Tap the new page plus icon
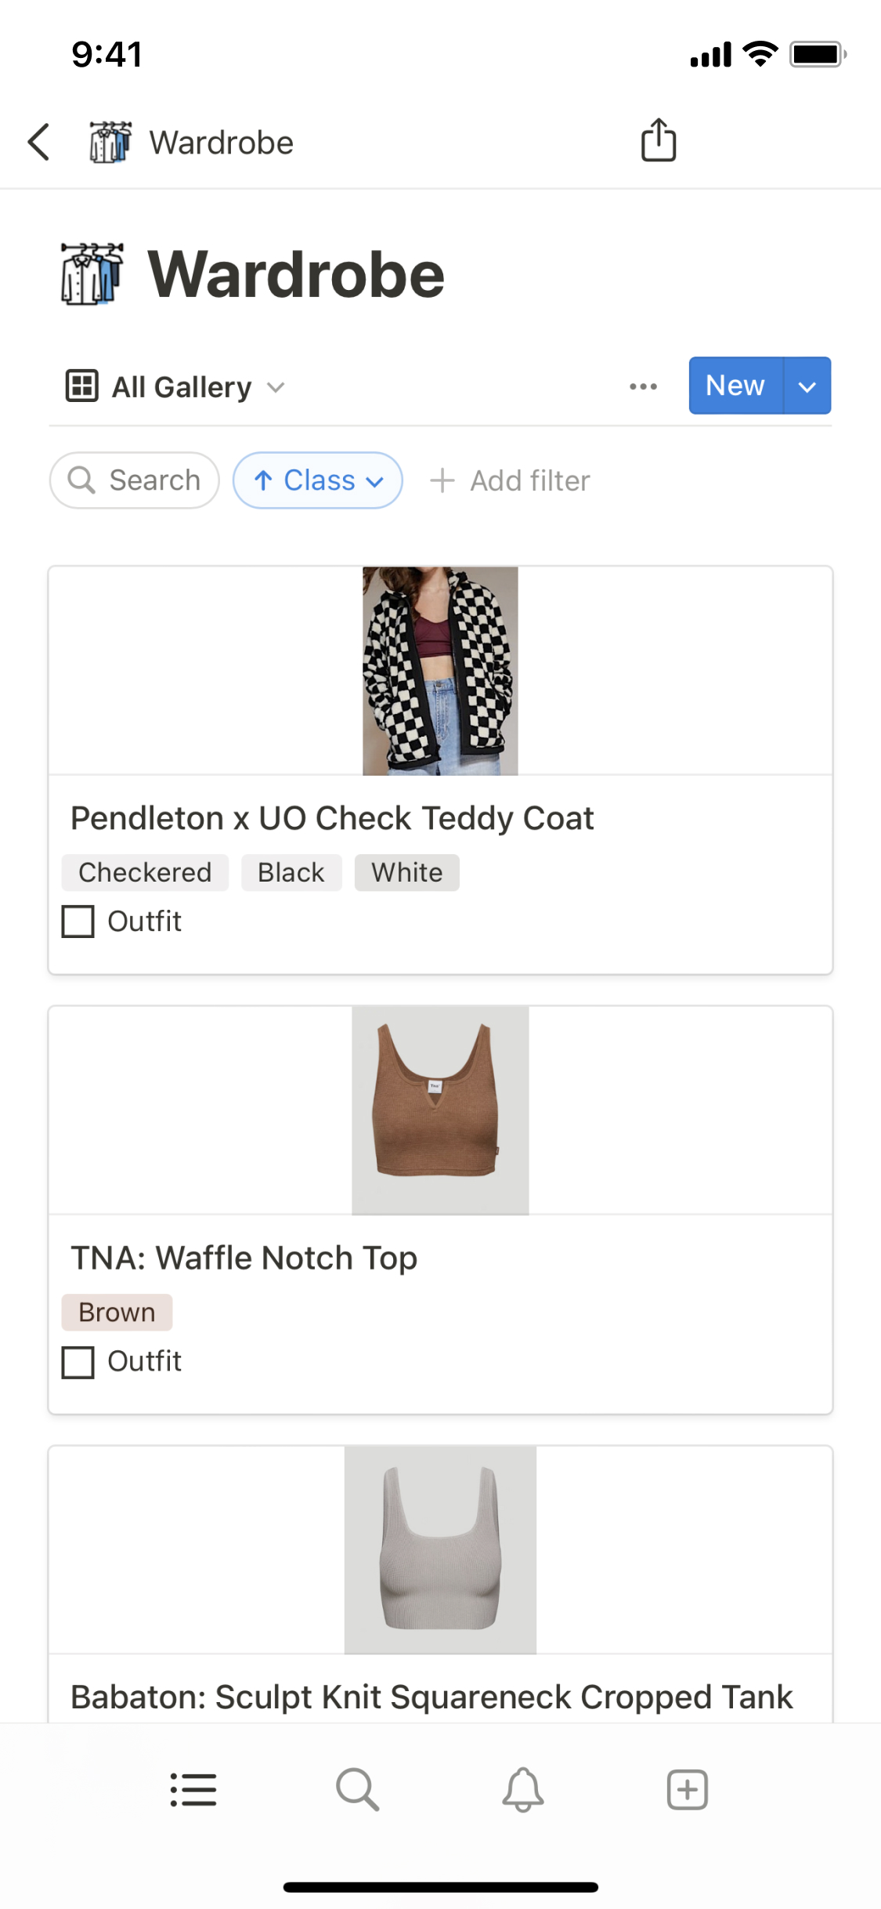This screenshot has width=881, height=1909. coord(687,1790)
